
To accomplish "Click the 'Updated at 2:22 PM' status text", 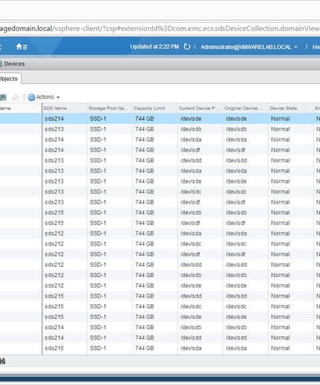I will point(155,47).
